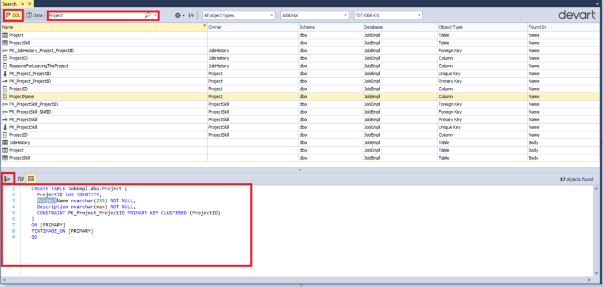This screenshot has width=603, height=287.
Task: Select the FK_ProjectSkill_ProjectID row
Action: [x=301, y=104]
